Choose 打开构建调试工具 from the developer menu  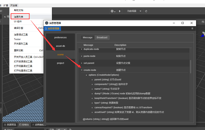pyautogui.click(x=23, y=70)
